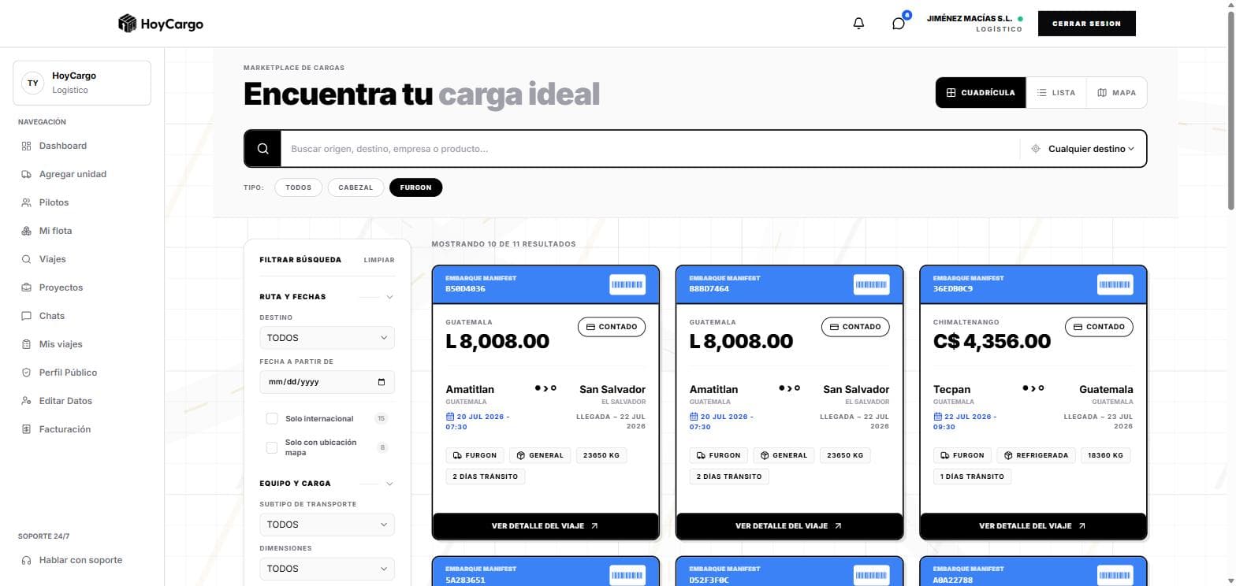Open the DIMENSIONES dropdown
Image resolution: width=1236 pixels, height=586 pixels.
tap(327, 569)
